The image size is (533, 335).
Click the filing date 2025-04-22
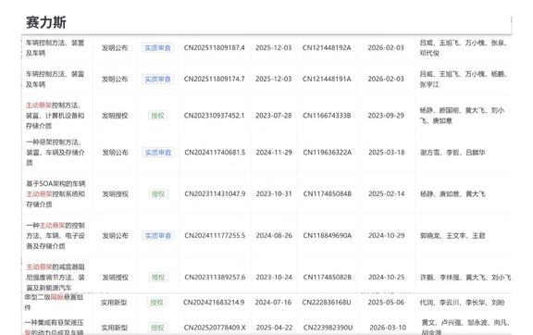point(274,328)
